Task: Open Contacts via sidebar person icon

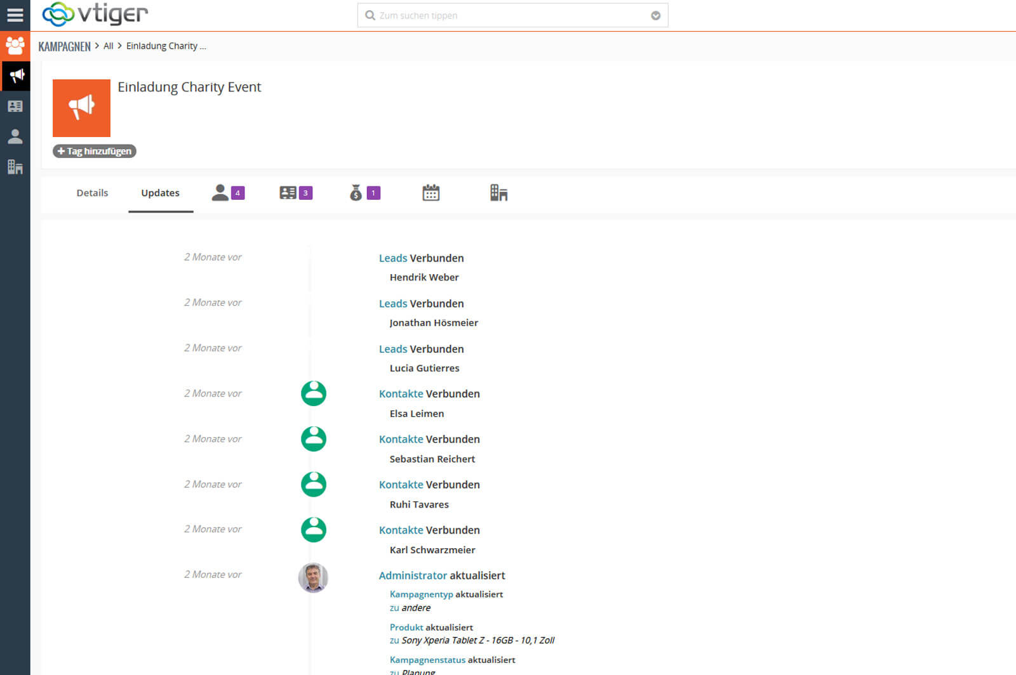Action: click(x=15, y=136)
